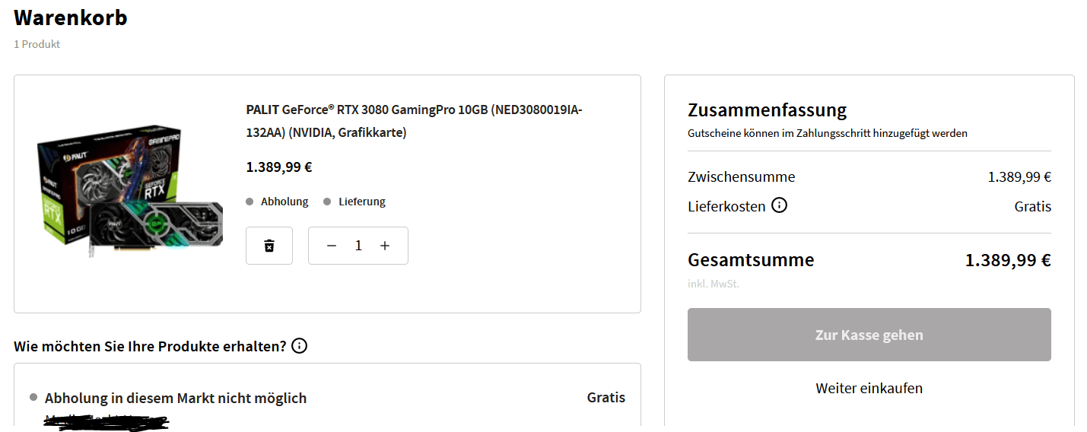Increase quantity with the plus button
The width and height of the screenshot is (1087, 432).
(x=385, y=246)
